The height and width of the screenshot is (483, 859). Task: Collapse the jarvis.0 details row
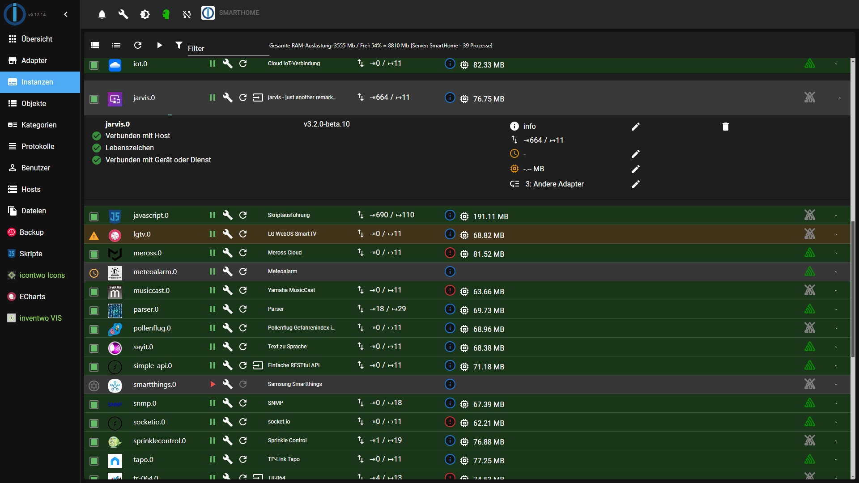(x=840, y=98)
